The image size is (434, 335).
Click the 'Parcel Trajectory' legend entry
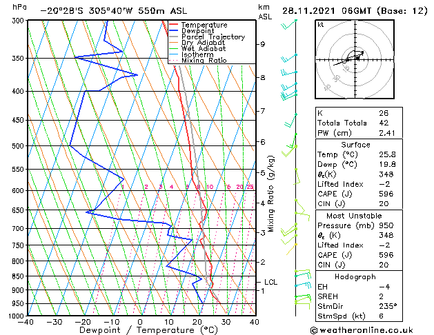(x=207, y=37)
